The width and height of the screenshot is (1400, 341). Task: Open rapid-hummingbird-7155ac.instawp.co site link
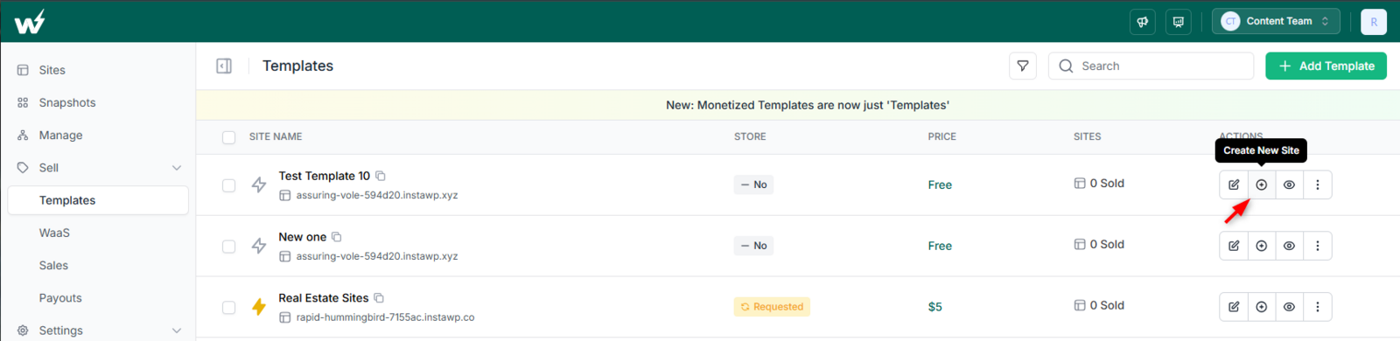pos(385,317)
